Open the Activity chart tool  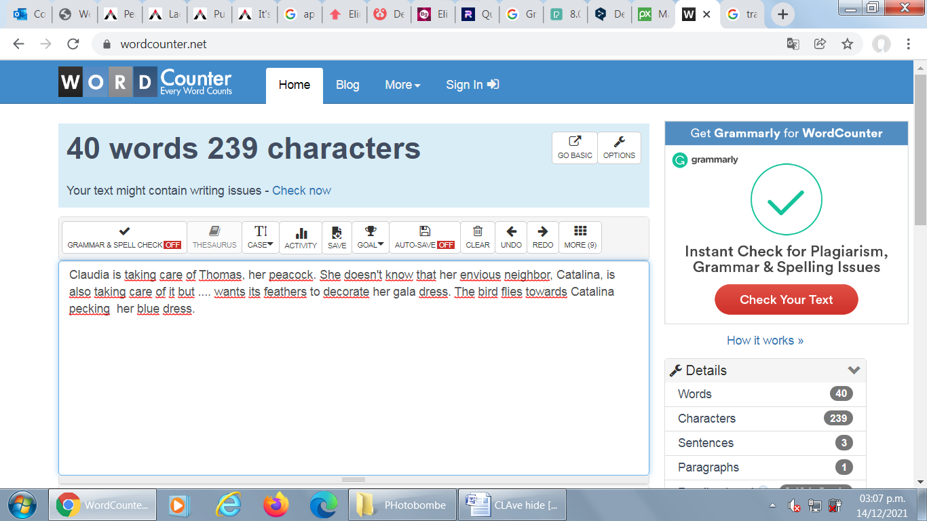(301, 237)
